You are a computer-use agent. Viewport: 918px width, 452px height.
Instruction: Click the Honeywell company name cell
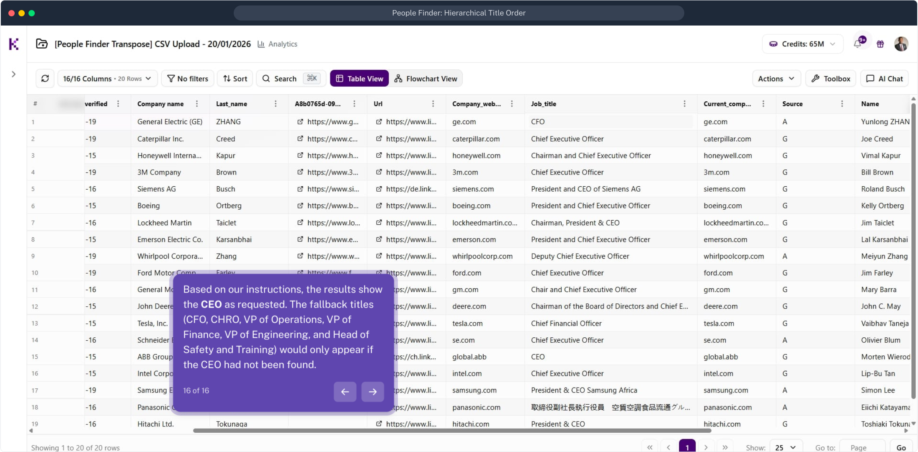pyautogui.click(x=170, y=156)
